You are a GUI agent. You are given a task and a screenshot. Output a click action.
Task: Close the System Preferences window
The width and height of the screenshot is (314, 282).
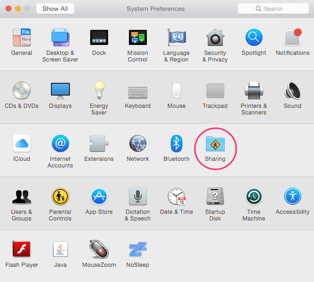tap(8, 9)
